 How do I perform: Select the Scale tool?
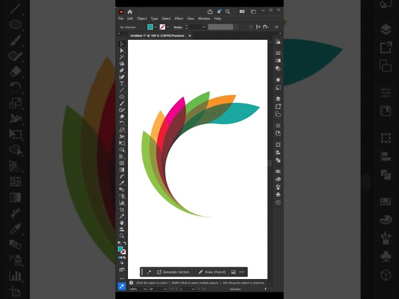(122, 130)
